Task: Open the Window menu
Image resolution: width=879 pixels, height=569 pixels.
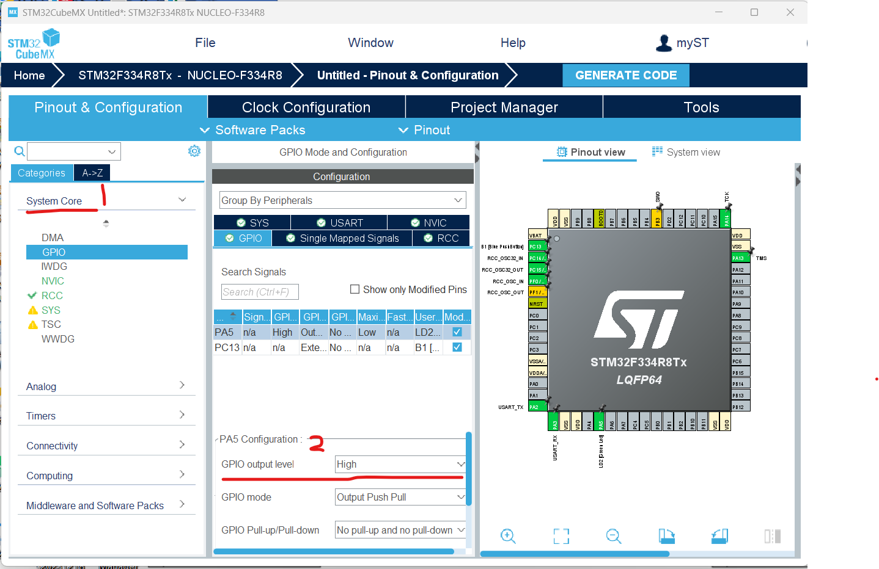Action: pos(370,43)
